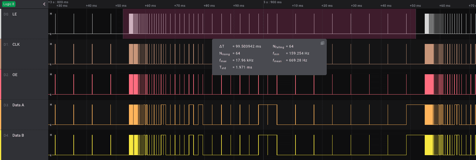Click the T-std 1.971 ms reading
The width and height of the screenshot is (476, 160).
tap(244, 67)
